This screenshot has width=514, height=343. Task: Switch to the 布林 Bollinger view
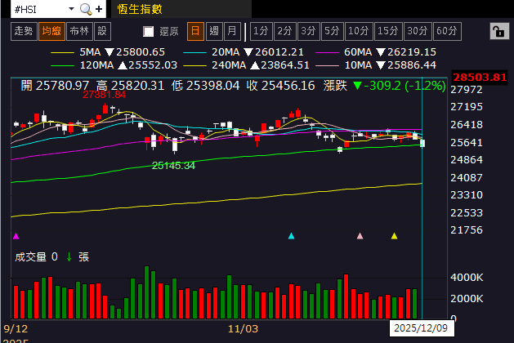[x=79, y=32]
